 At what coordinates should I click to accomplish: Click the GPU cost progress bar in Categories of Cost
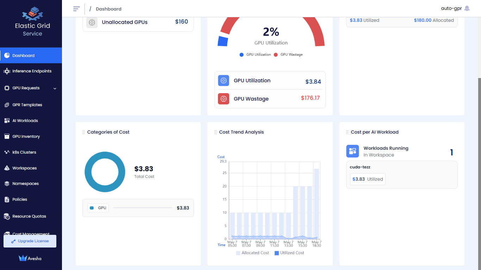[x=143, y=208]
